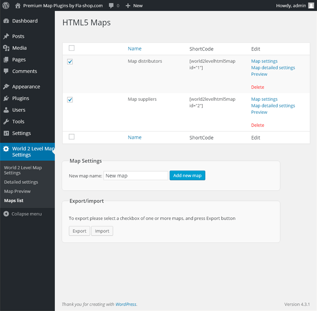Image resolution: width=317 pixels, height=311 pixels.
Task: Uncheck the Map distributors checkbox
Action: (x=70, y=61)
